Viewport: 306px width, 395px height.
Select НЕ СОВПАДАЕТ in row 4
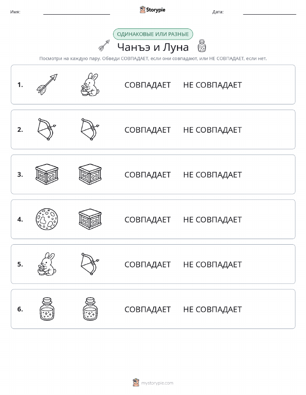click(212, 220)
